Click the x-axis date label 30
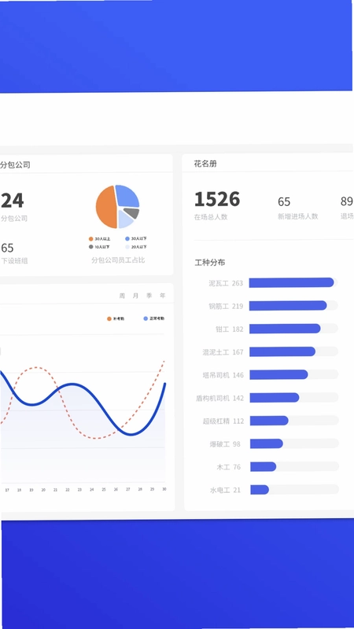 pyautogui.click(x=164, y=489)
